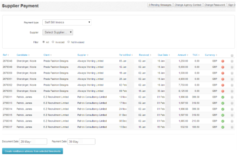Viewport: 237px width, 157px height.
Task: Tick checkbox for timesheet 2678352
Action: tap(232, 85)
